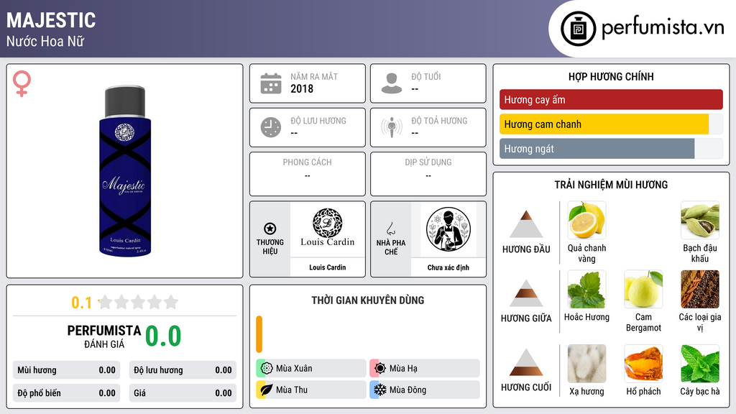Click the sillage icon beside Độ toả hương

[x=392, y=127]
